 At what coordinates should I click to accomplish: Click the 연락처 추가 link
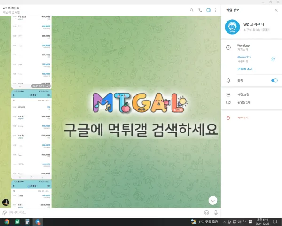pos(245,69)
